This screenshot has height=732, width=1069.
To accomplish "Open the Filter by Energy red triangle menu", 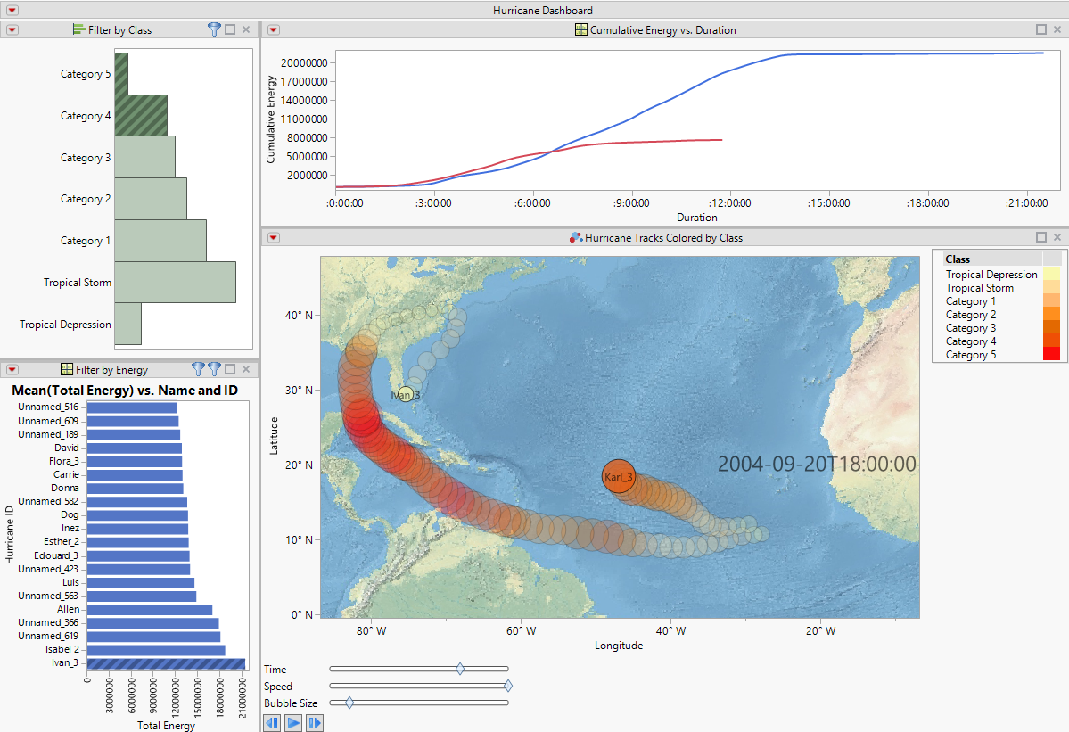I will 12,368.
